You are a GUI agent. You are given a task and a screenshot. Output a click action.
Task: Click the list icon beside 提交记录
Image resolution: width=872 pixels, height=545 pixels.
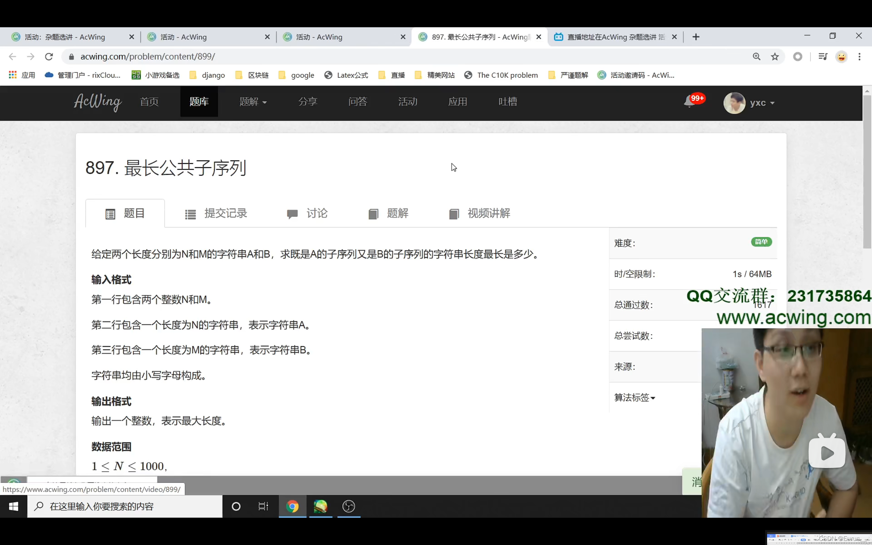coord(190,213)
